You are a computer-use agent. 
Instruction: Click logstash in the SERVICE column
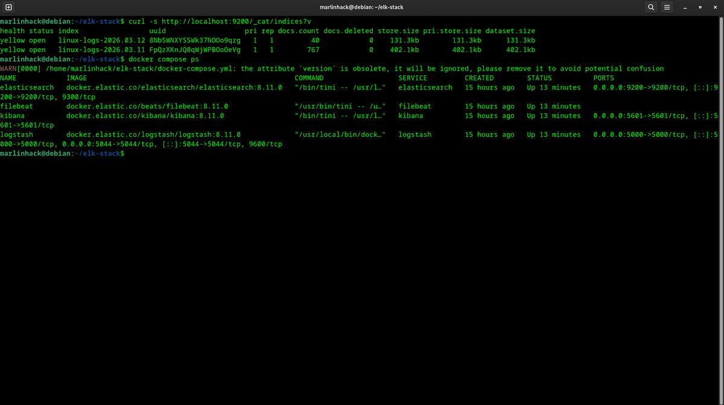point(415,134)
